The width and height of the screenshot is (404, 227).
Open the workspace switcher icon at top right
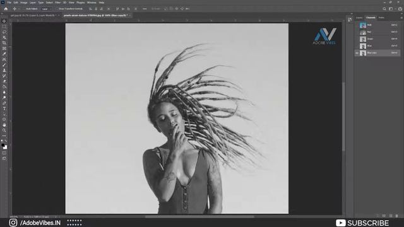(391, 9)
